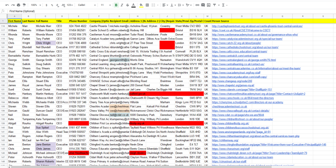This screenshot has width=336, height=168.
Task: Select the Sue Spiteri full name cell
Action: pos(46,128)
